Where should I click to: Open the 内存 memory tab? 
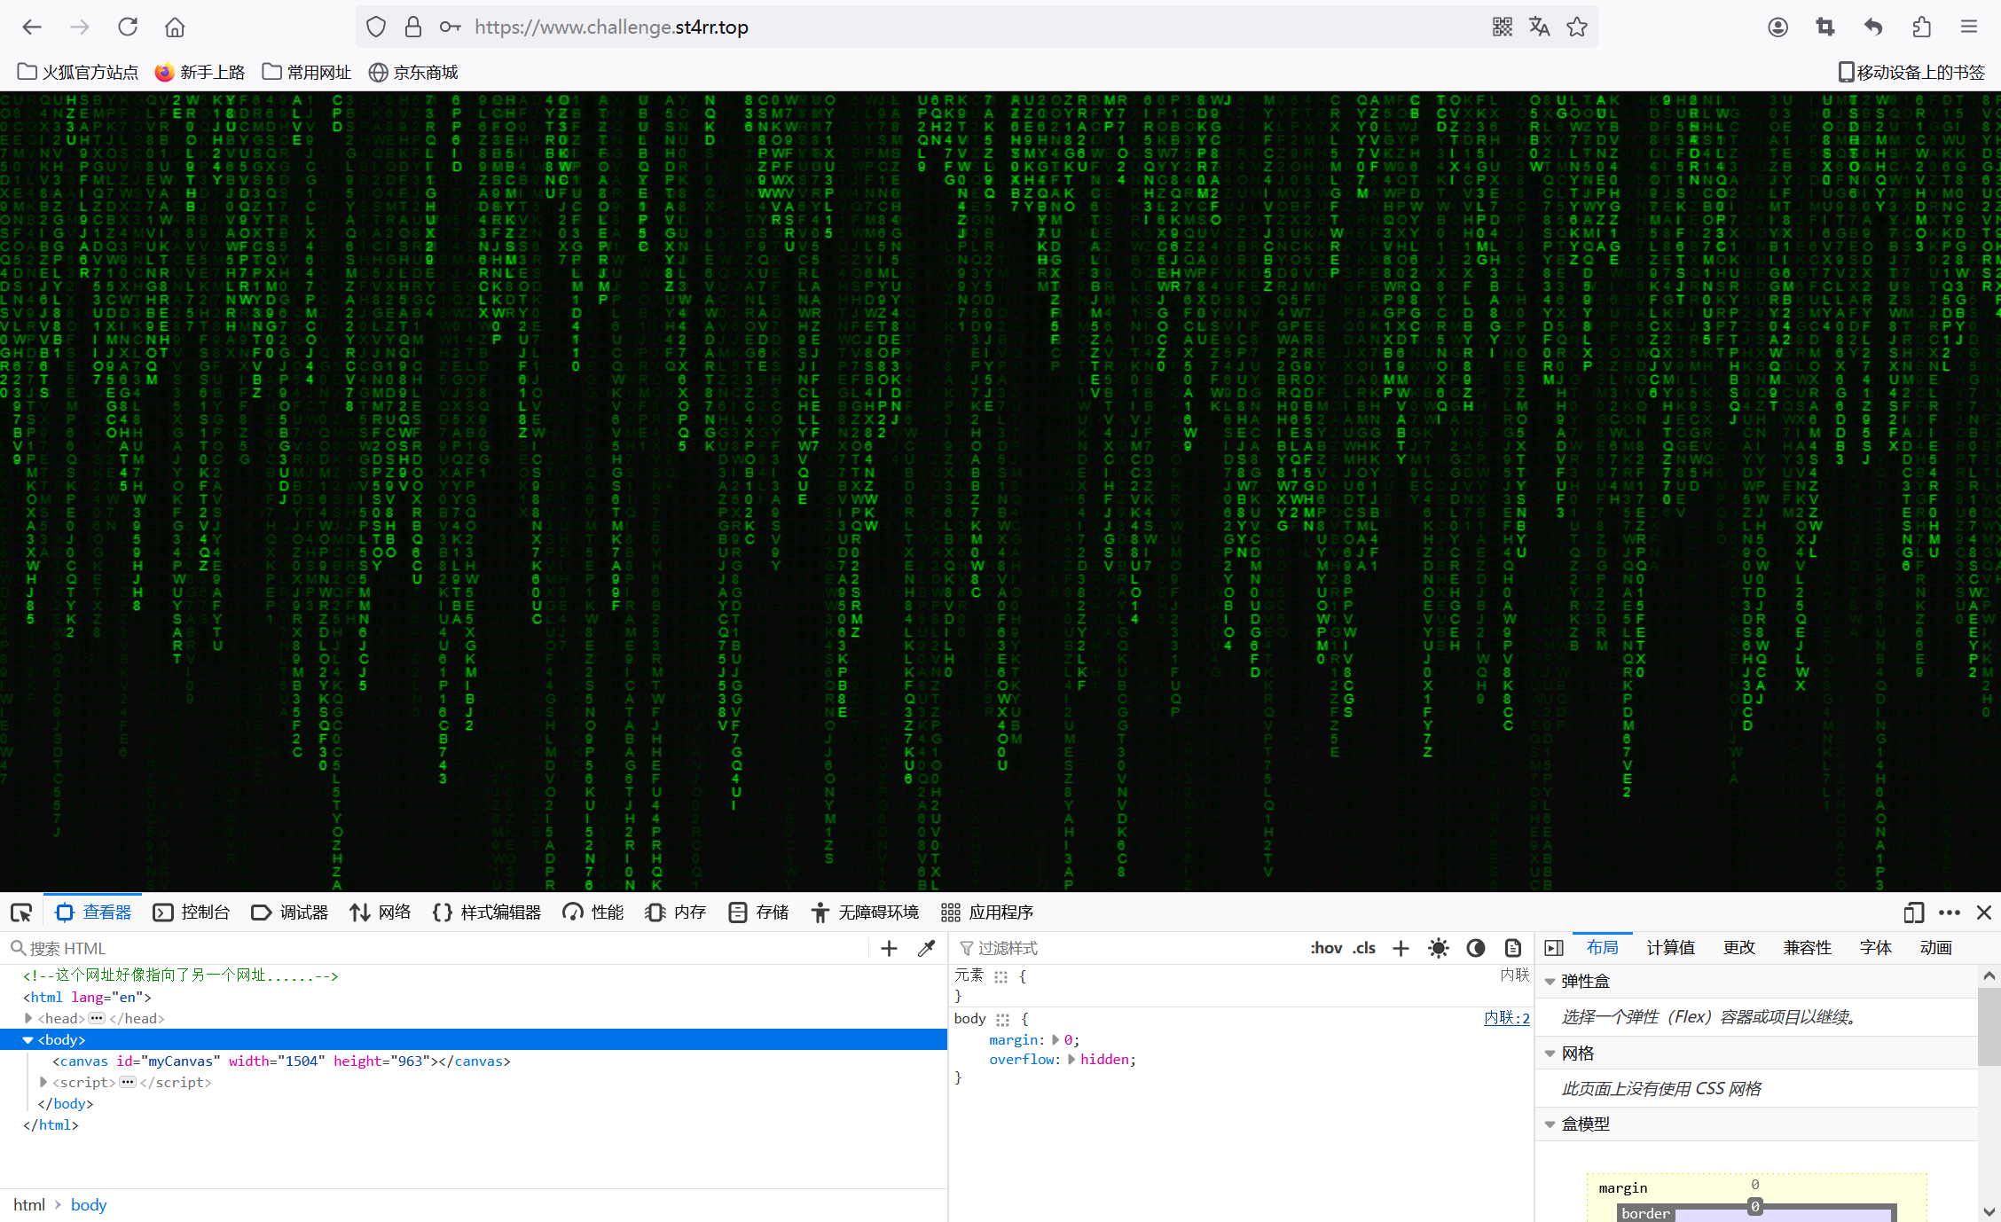point(676,913)
